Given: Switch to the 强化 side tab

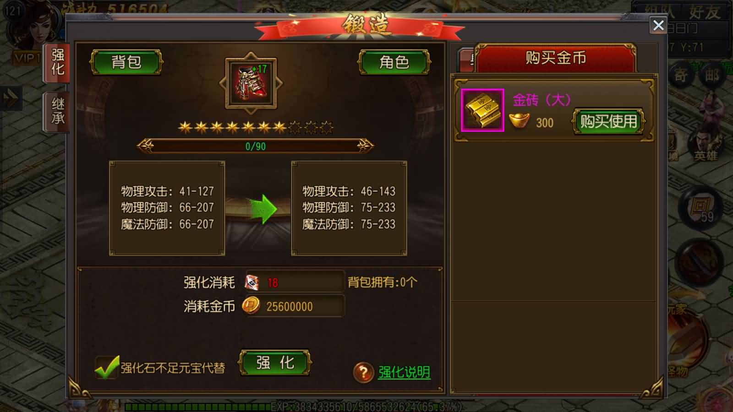Looking at the screenshot, I should (x=57, y=63).
